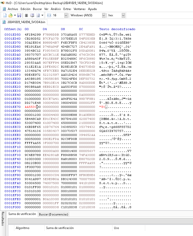Click the offset 0301ED50 row label
This screenshot has width=193, height=236.
point(13,35)
